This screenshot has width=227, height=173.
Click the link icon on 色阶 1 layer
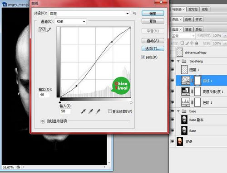192,102
